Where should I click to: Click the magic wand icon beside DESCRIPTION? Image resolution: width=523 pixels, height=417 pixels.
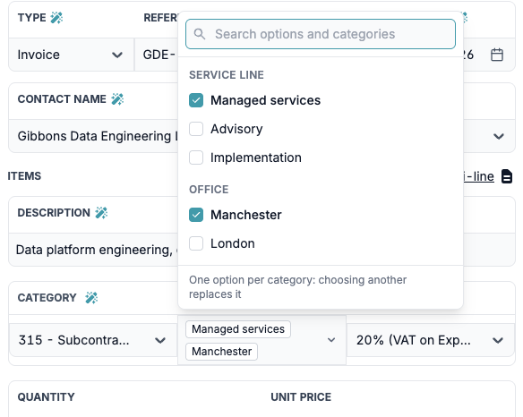101,213
